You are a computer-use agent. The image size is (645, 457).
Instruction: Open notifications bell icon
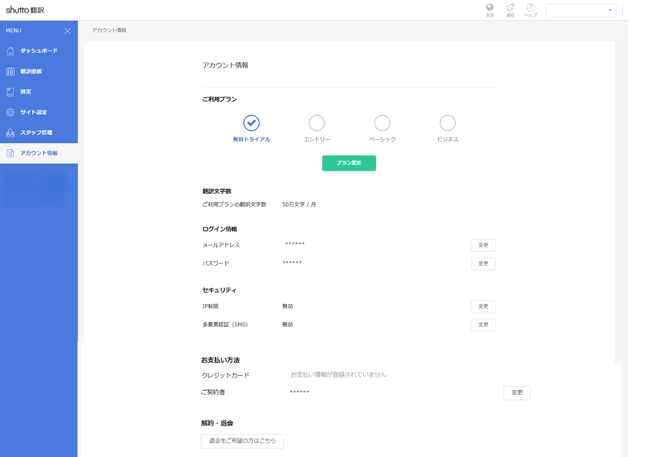pyautogui.click(x=510, y=7)
